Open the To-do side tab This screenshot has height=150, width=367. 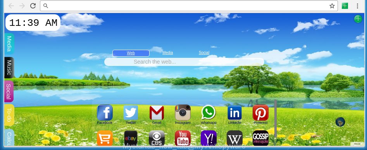pos(9,115)
